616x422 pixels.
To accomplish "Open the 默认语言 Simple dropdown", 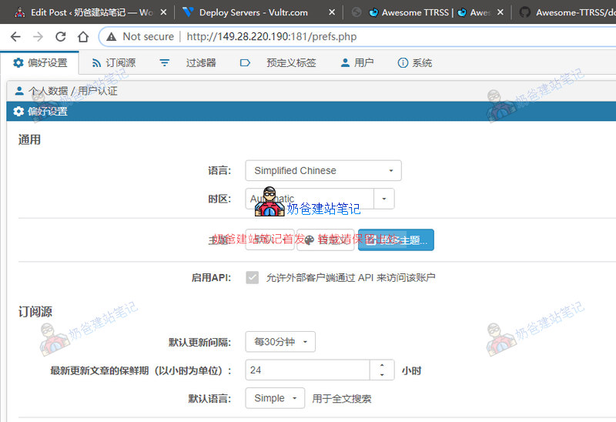I will tap(275, 398).
